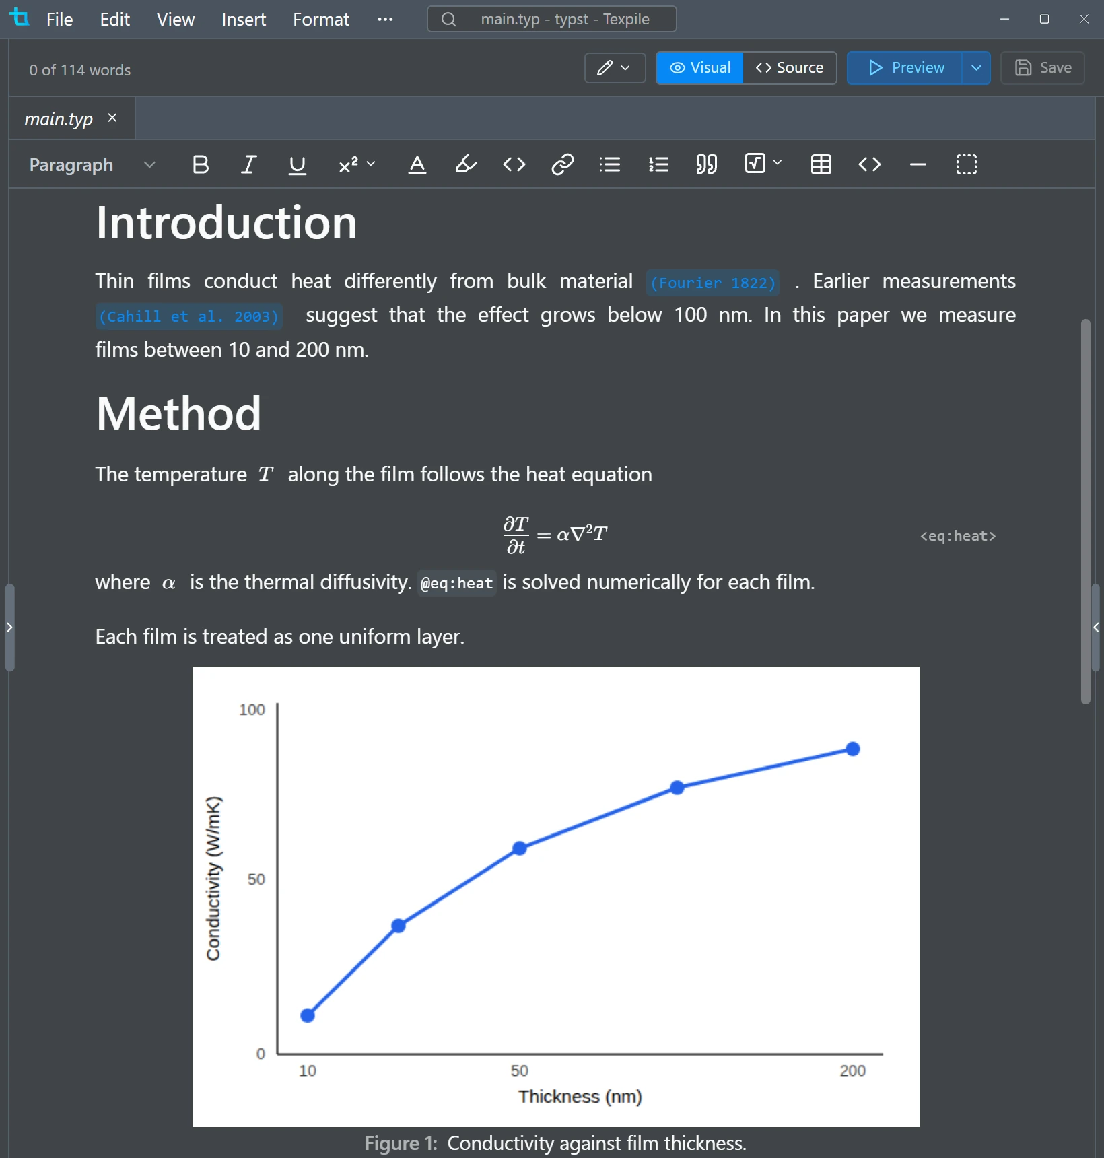
Task: Click inline math symbol T
Action: 266,474
